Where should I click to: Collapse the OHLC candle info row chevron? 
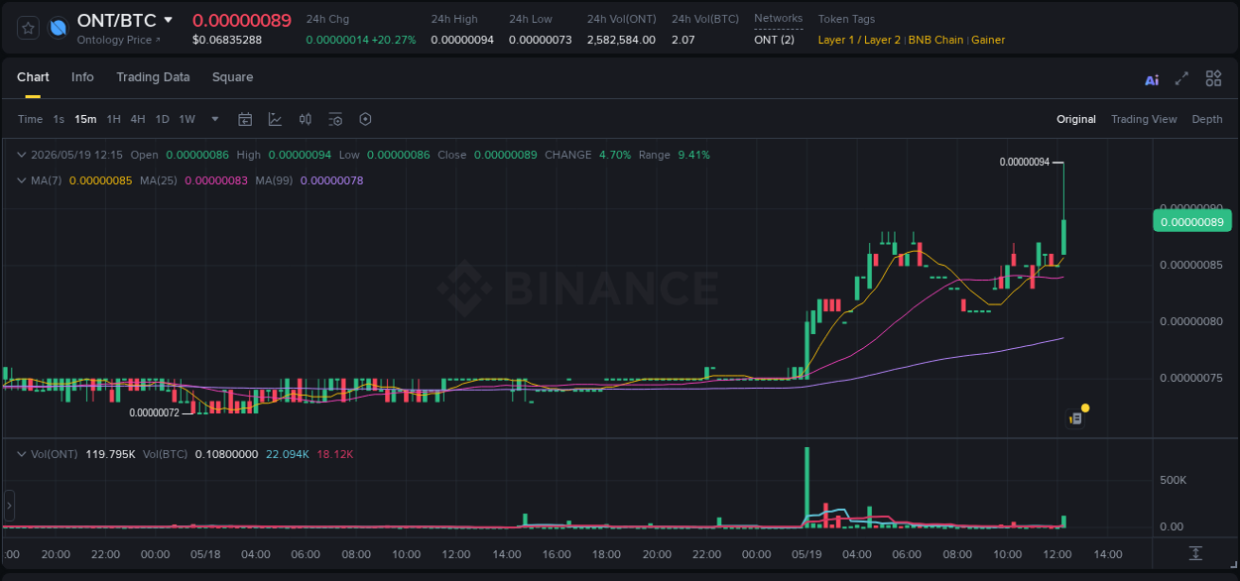pos(22,155)
